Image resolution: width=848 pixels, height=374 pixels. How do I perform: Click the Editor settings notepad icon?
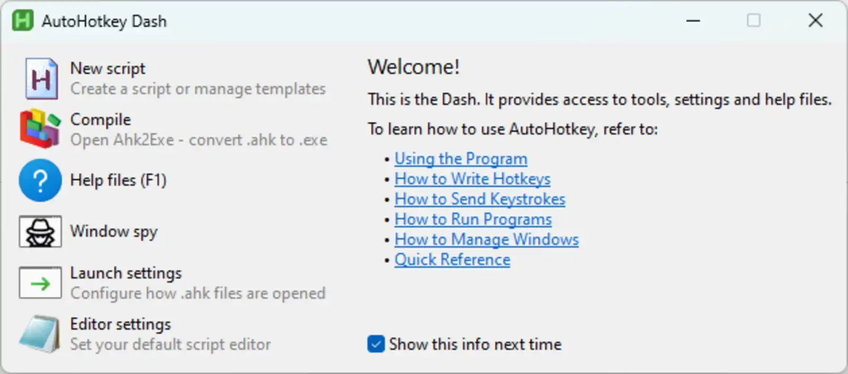point(40,334)
